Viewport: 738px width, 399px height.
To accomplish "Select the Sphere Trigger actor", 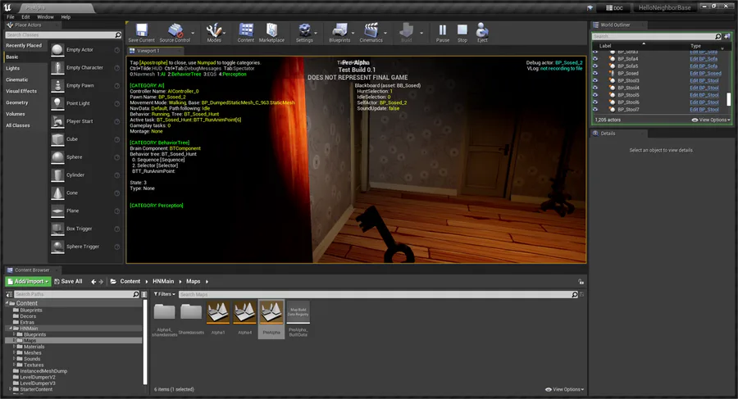I will [84, 247].
